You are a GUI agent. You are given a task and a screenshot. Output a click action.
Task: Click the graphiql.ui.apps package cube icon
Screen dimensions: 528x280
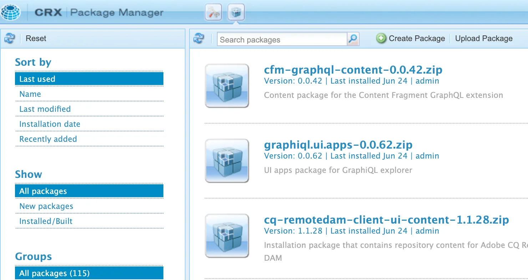227,161
